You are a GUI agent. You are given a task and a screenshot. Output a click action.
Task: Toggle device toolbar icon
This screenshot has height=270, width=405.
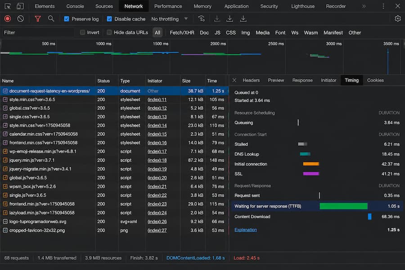(x=20, y=6)
